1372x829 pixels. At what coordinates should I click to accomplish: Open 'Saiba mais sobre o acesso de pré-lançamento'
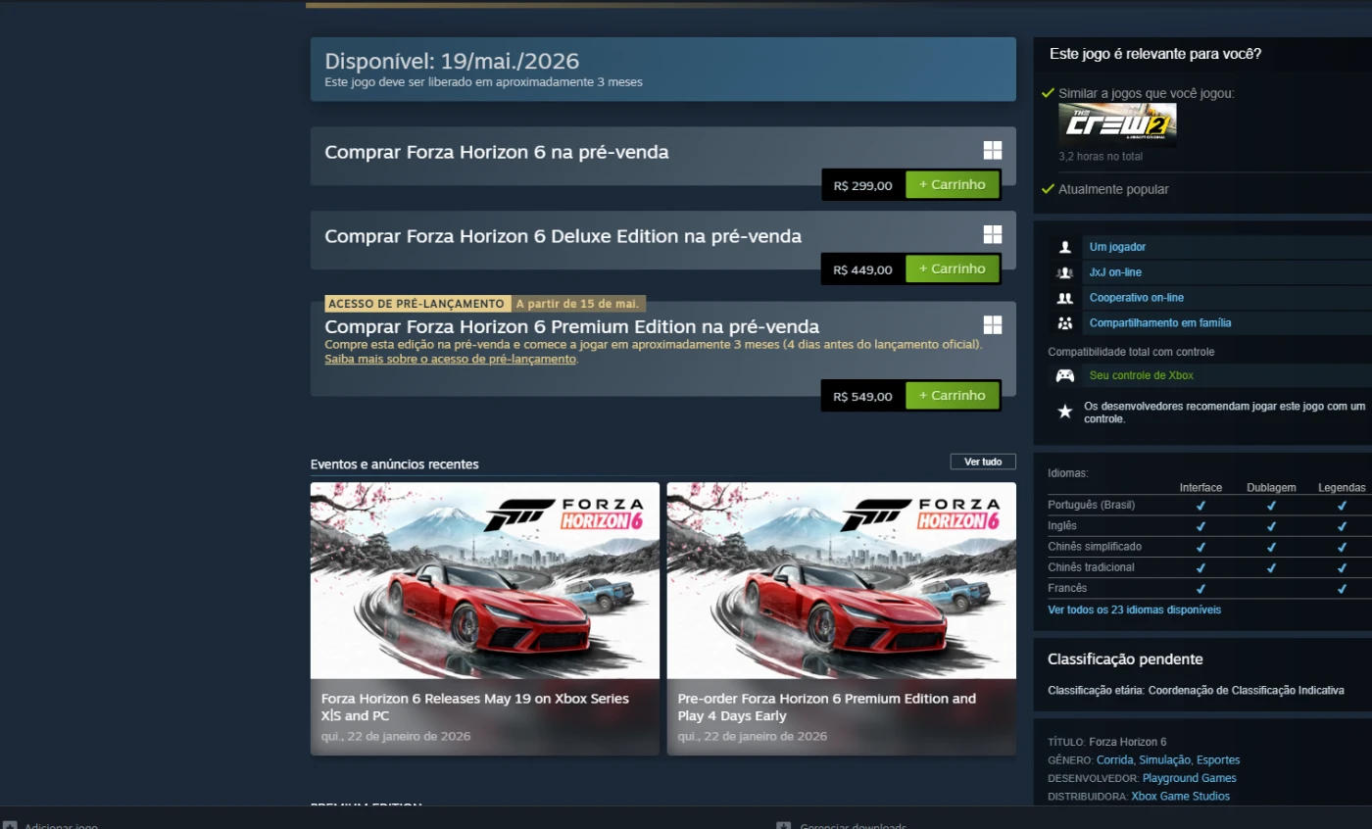450,360
